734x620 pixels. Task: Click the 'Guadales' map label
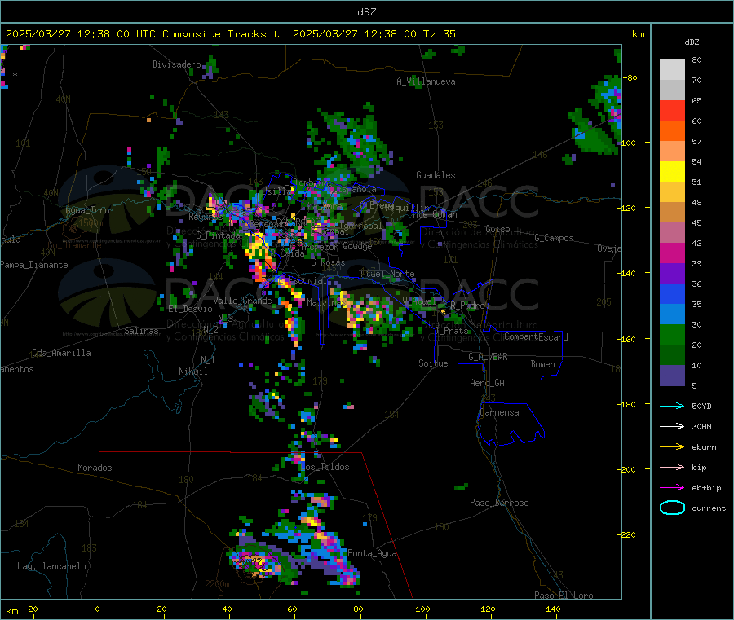436,175
